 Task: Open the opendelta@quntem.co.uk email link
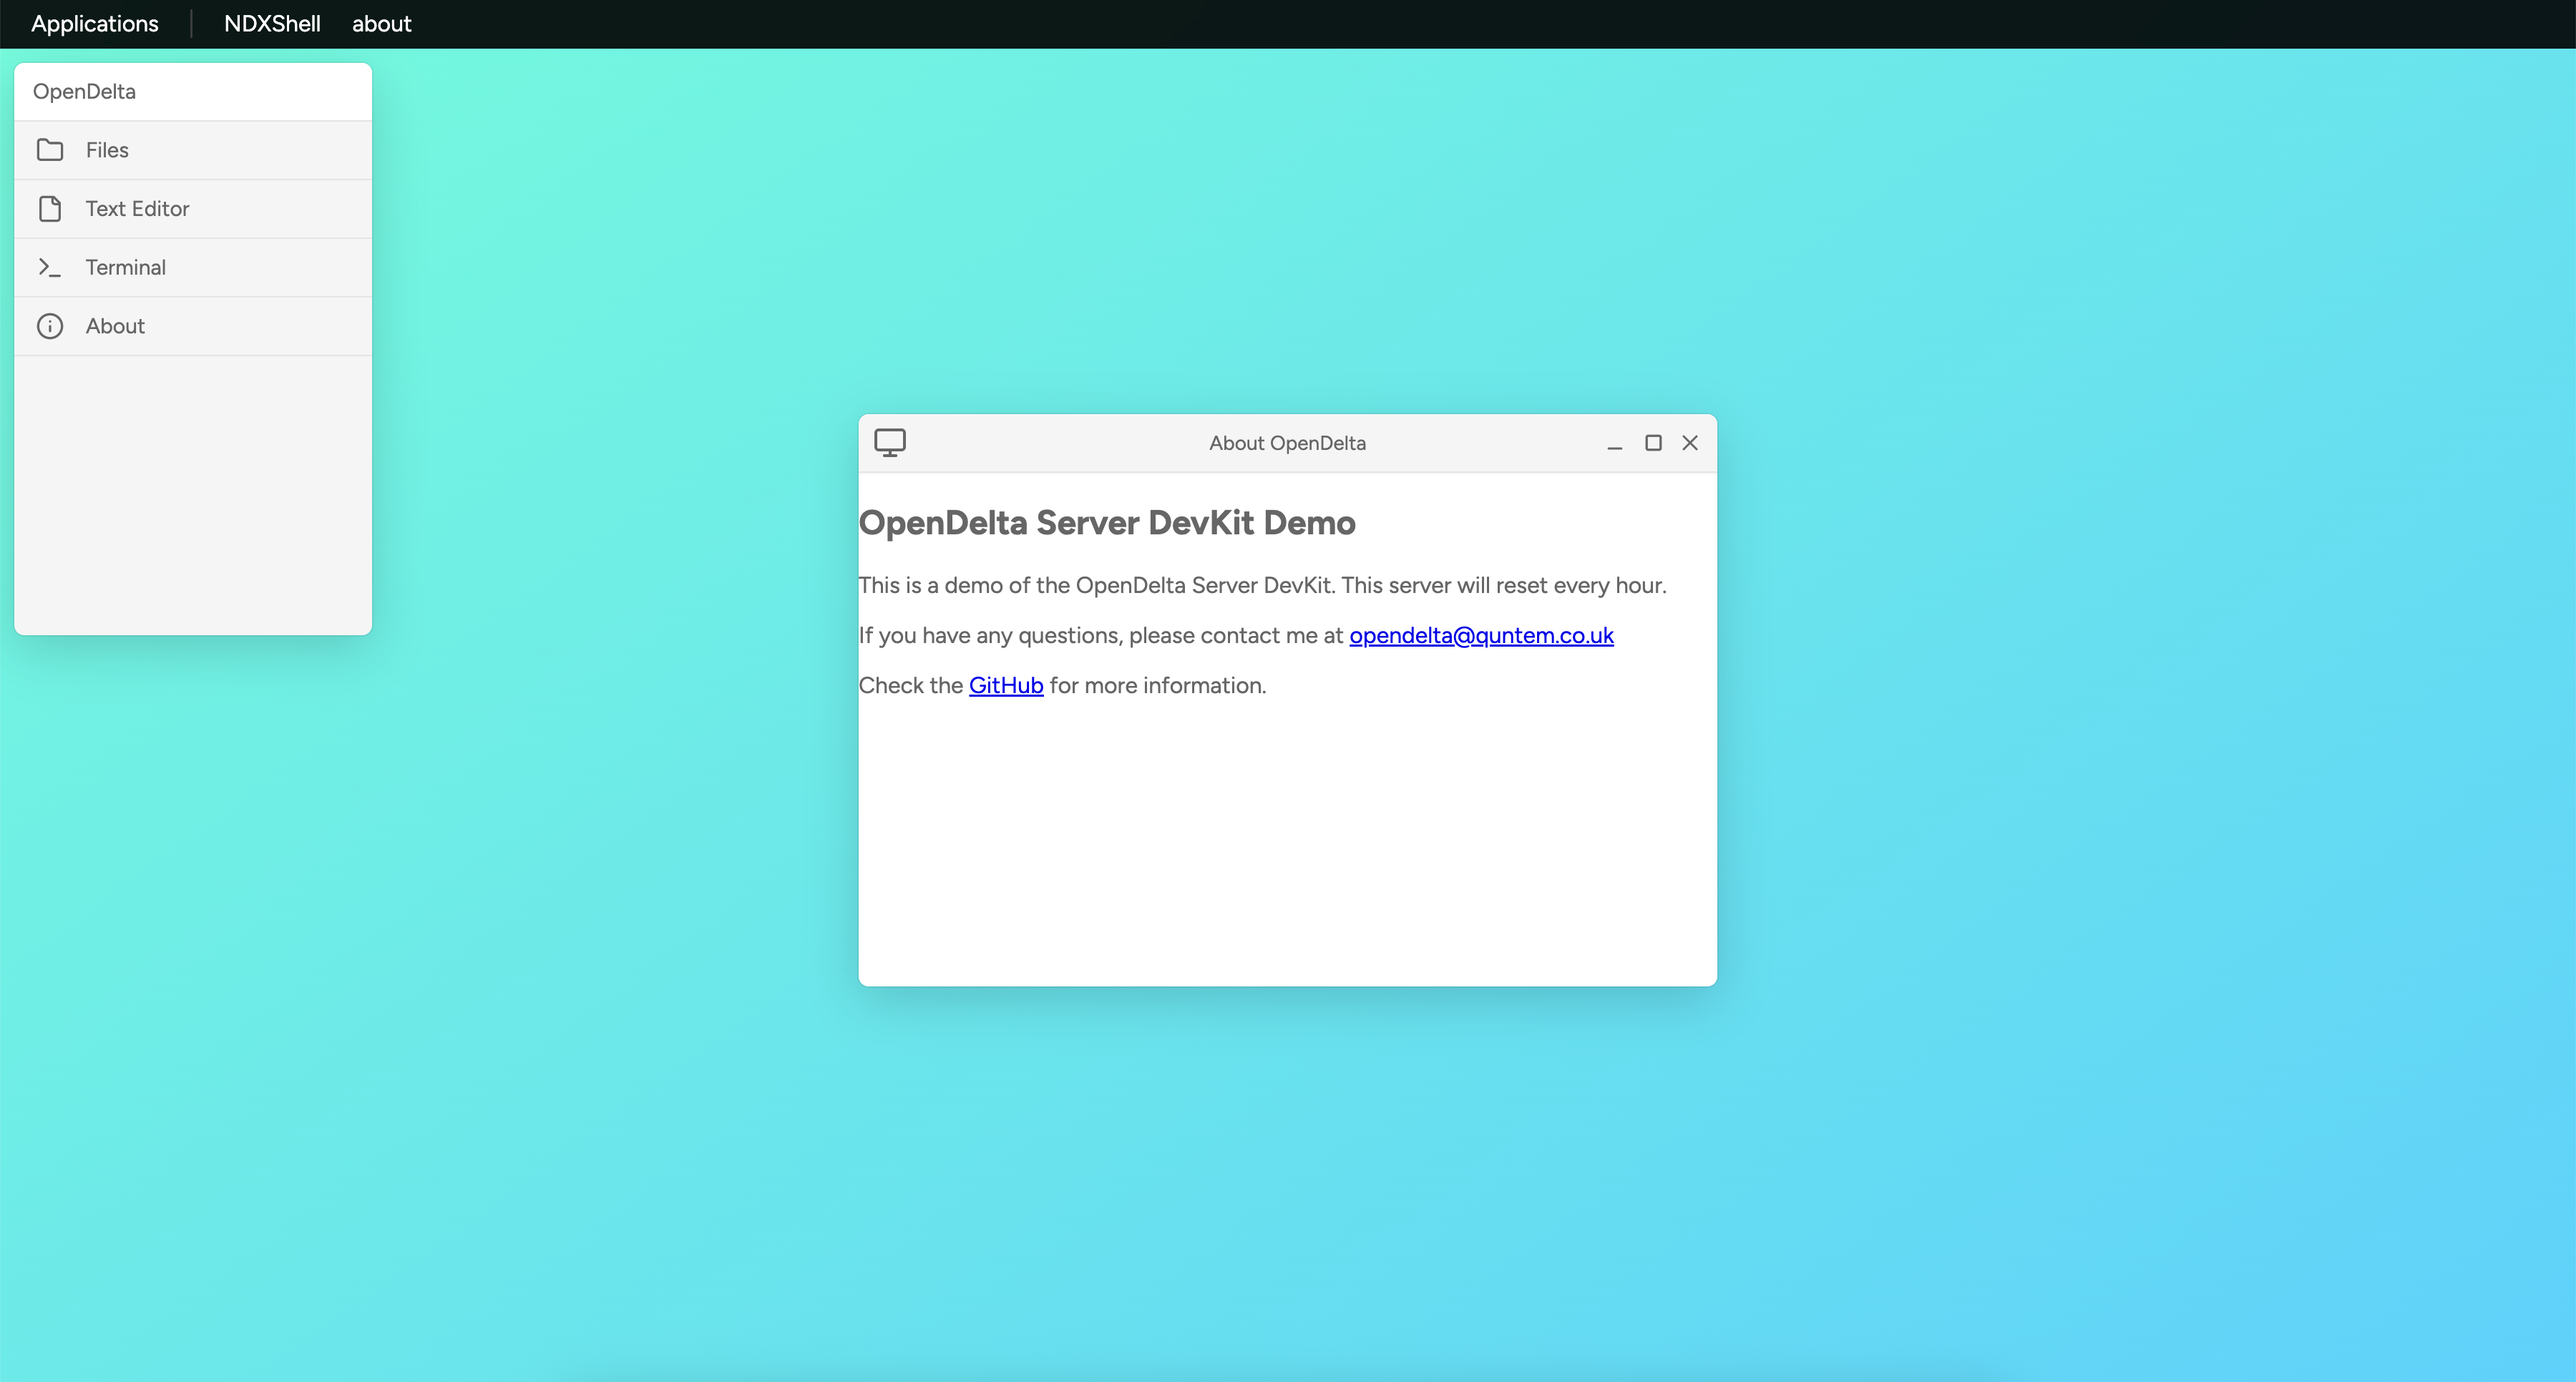pyautogui.click(x=1481, y=635)
